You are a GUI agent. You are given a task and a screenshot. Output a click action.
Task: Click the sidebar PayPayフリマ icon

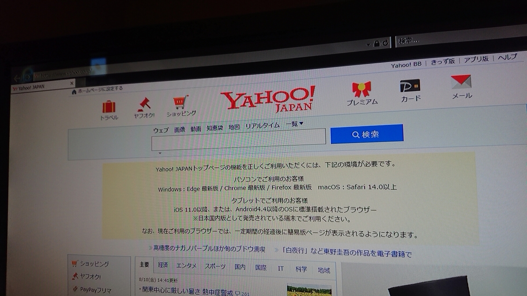(x=75, y=289)
